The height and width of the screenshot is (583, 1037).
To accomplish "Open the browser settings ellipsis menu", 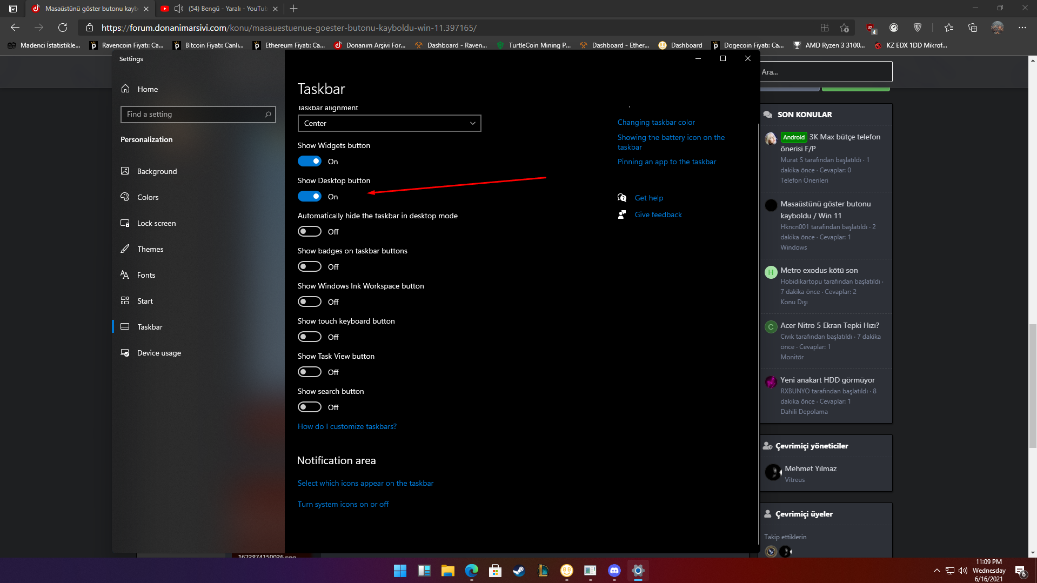I will point(1022,28).
